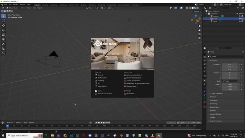The height and width of the screenshot is (138, 245).
Task: Switch to the Modeling workspace tab
Action: (45, 5)
